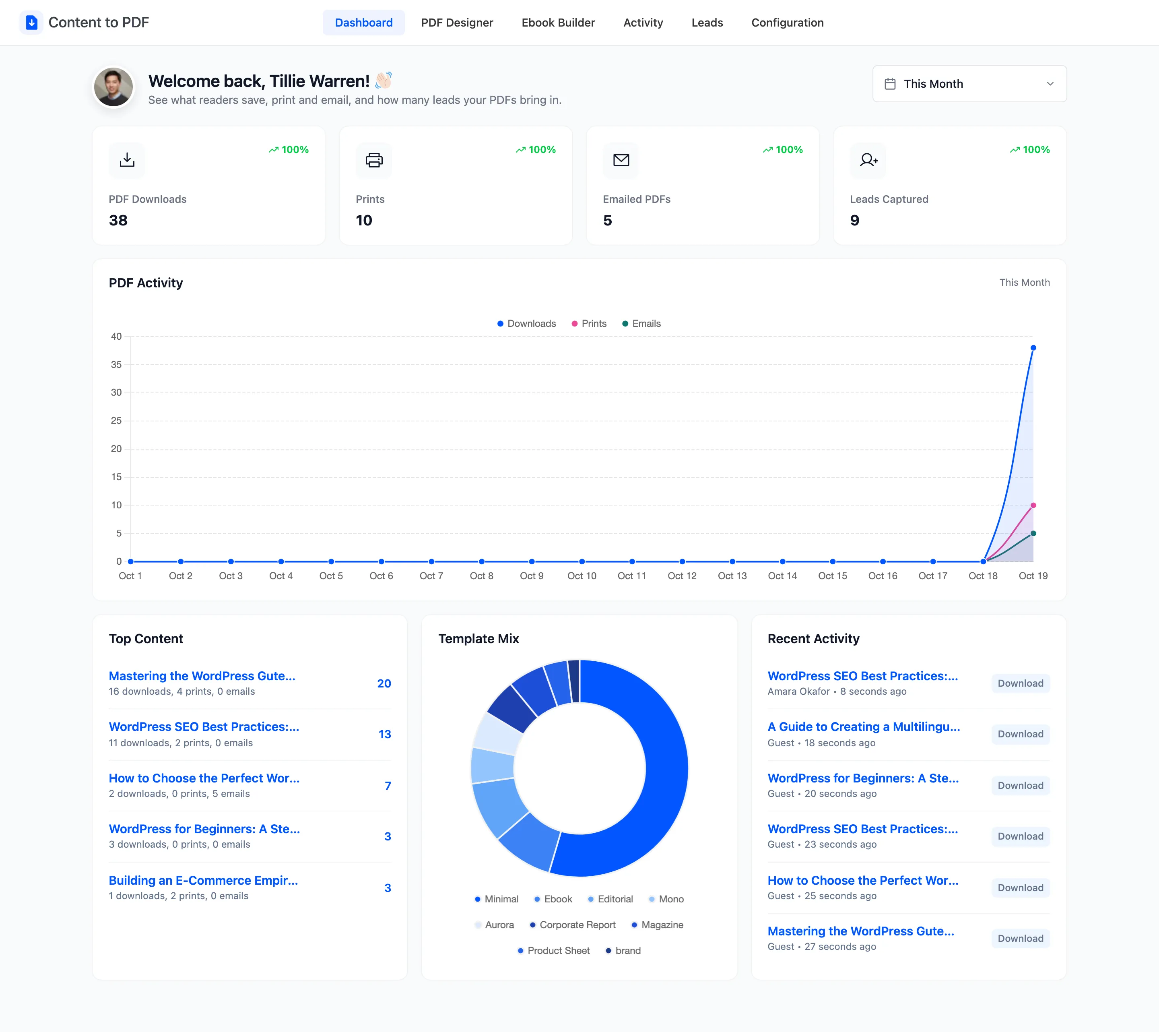The width and height of the screenshot is (1159, 1032).
Task: Open the Configuration tab
Action: click(x=787, y=23)
